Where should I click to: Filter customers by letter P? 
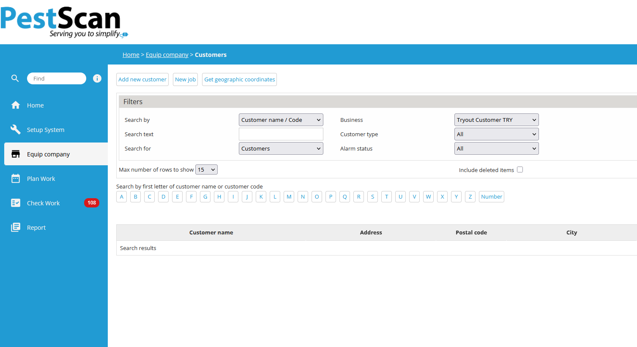pos(331,196)
